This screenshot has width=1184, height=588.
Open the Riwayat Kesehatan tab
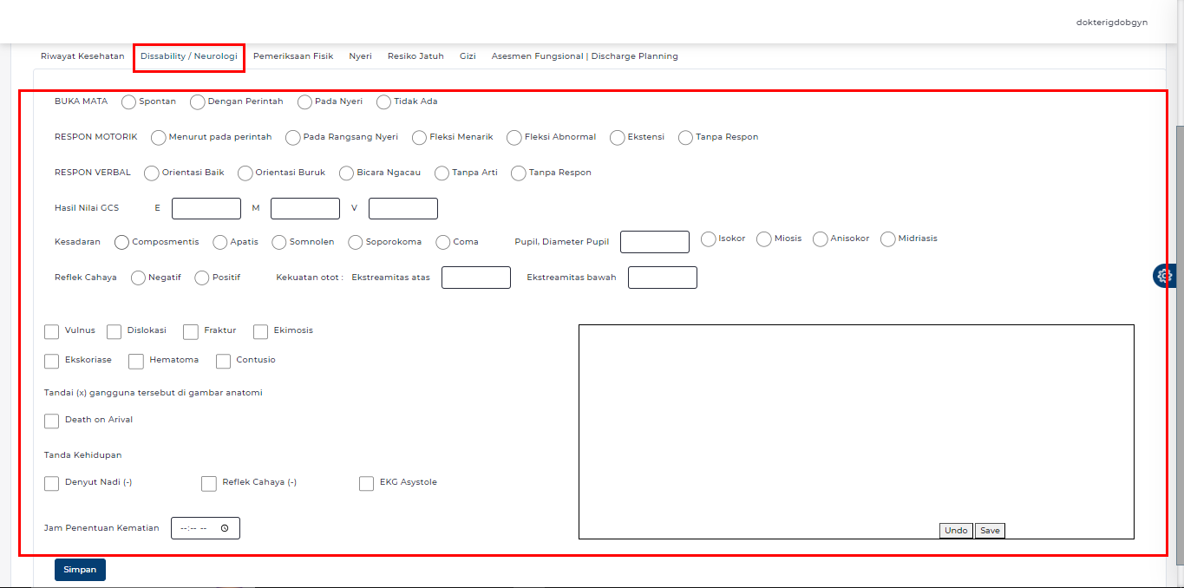pos(82,56)
